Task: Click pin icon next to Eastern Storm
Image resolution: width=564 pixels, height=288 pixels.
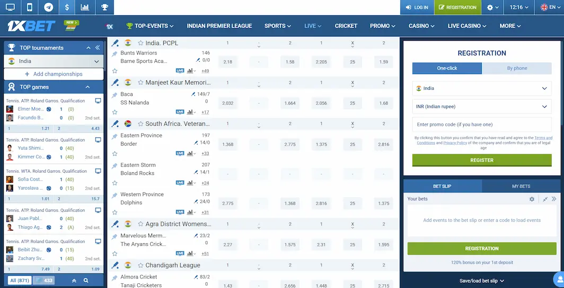Action: pos(114,166)
